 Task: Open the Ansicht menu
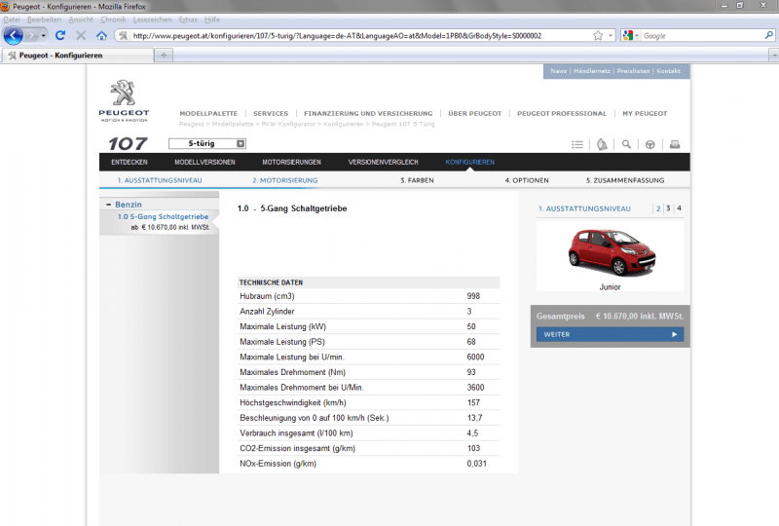tap(81, 19)
